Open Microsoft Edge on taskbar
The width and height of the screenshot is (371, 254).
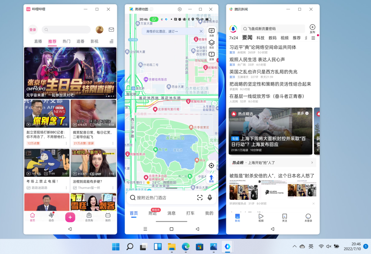[x=185, y=247]
